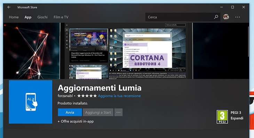Click the Microsoft Store window title
Viewport: 254px width, 138px height.
(x=27, y=7)
